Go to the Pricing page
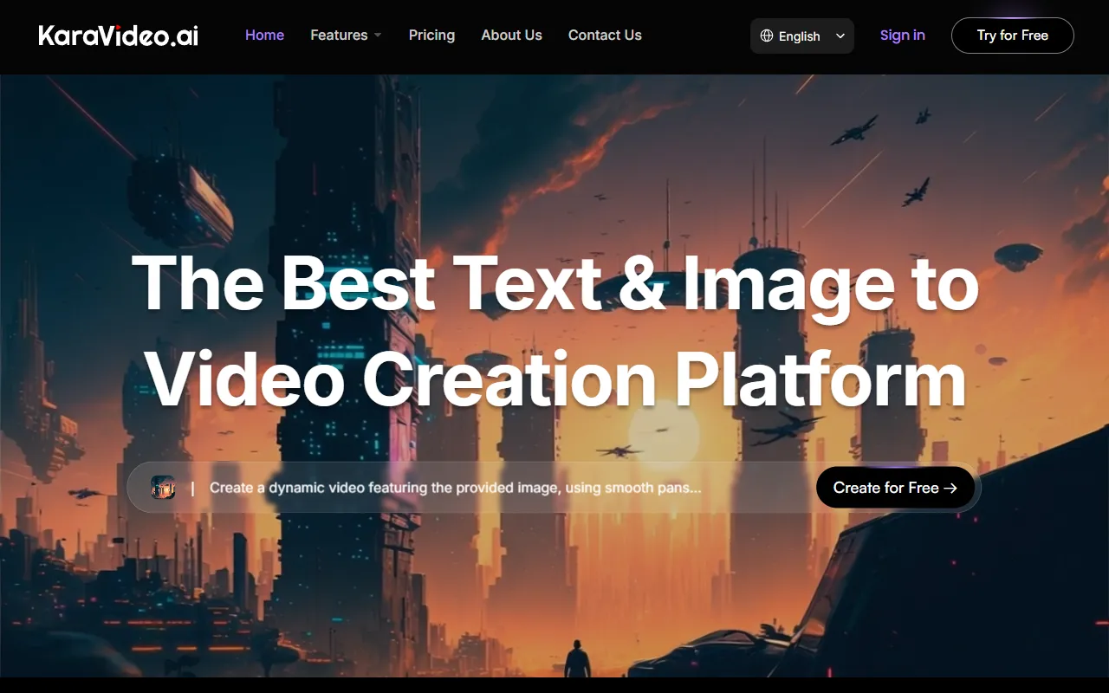The width and height of the screenshot is (1109, 693). (431, 36)
